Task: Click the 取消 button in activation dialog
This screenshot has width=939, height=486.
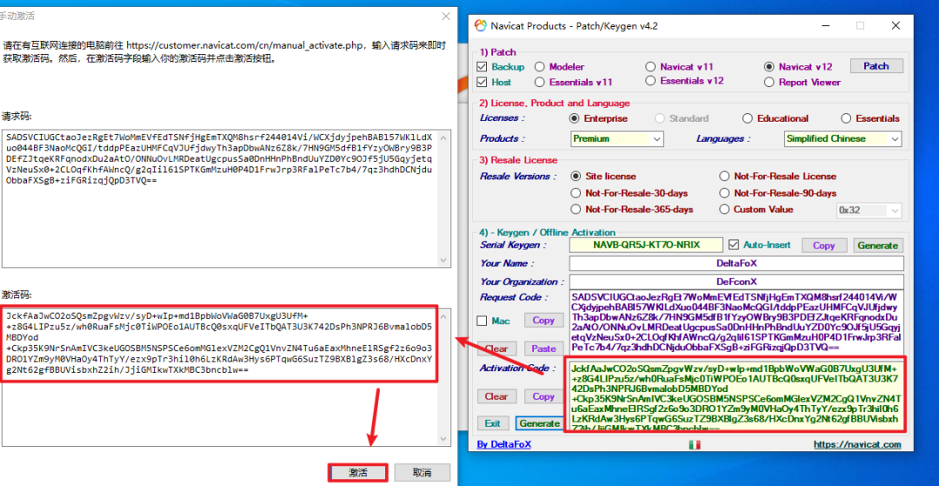Action: pyautogui.click(x=422, y=472)
